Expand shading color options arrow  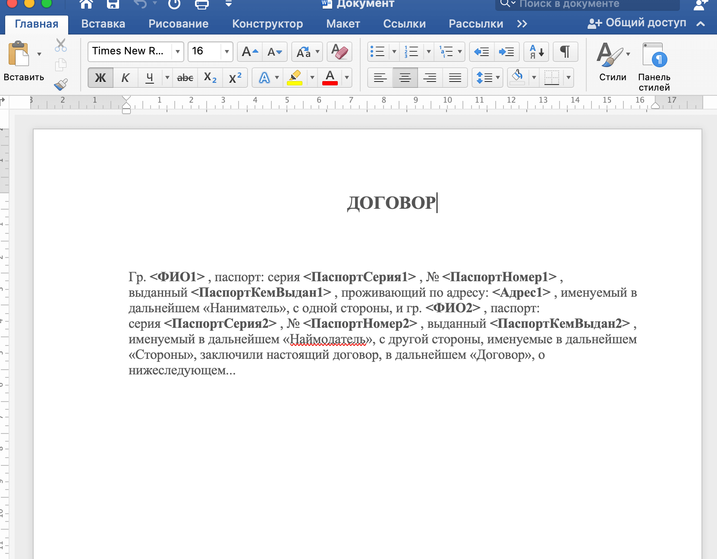534,78
